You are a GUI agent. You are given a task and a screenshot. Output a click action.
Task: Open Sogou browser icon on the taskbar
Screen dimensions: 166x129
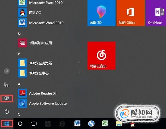pos(91,124)
